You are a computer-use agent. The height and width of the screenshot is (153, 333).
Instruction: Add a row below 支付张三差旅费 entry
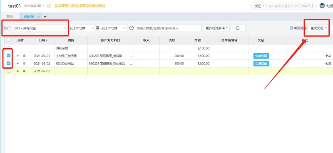point(18,56)
